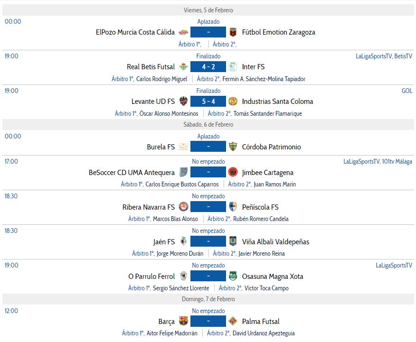
Task: Click the Barça club crest icon
Action: [183, 321]
